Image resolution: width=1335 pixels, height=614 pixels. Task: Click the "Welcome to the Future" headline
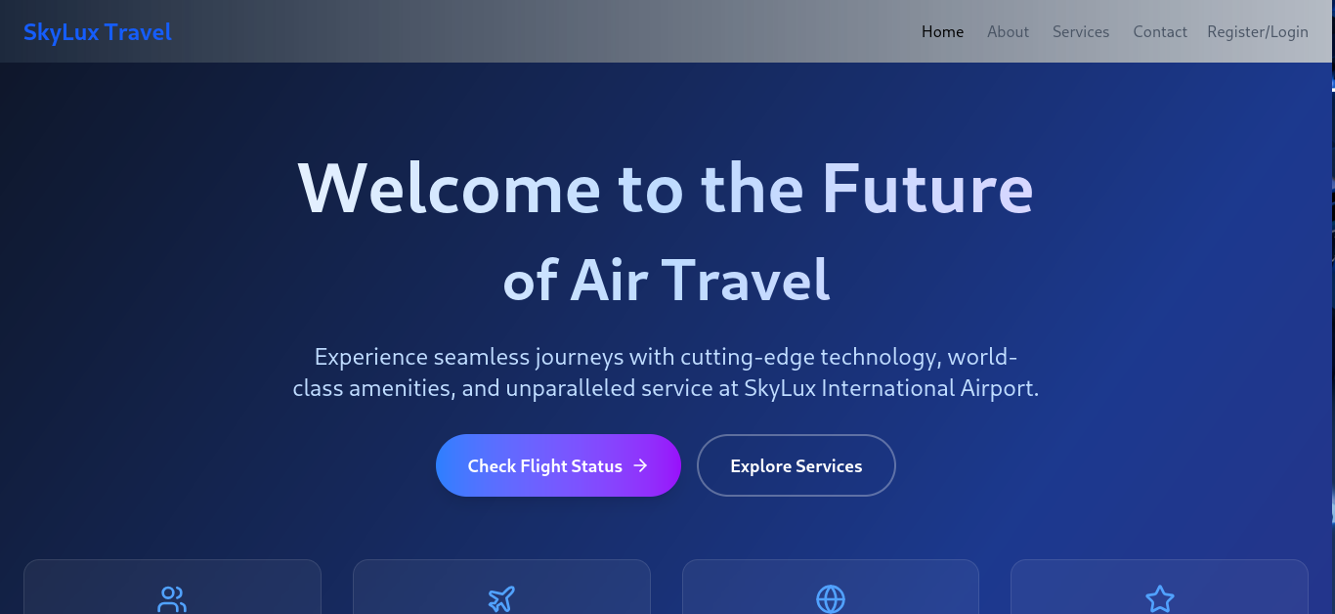666,188
